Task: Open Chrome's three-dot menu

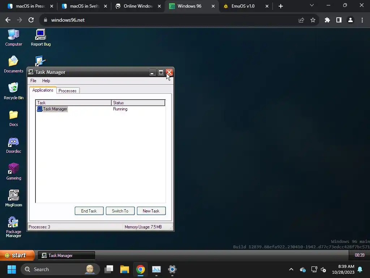Action: 362,20
